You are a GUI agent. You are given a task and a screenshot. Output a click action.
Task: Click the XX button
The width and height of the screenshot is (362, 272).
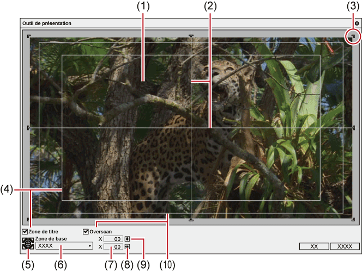click(x=314, y=246)
